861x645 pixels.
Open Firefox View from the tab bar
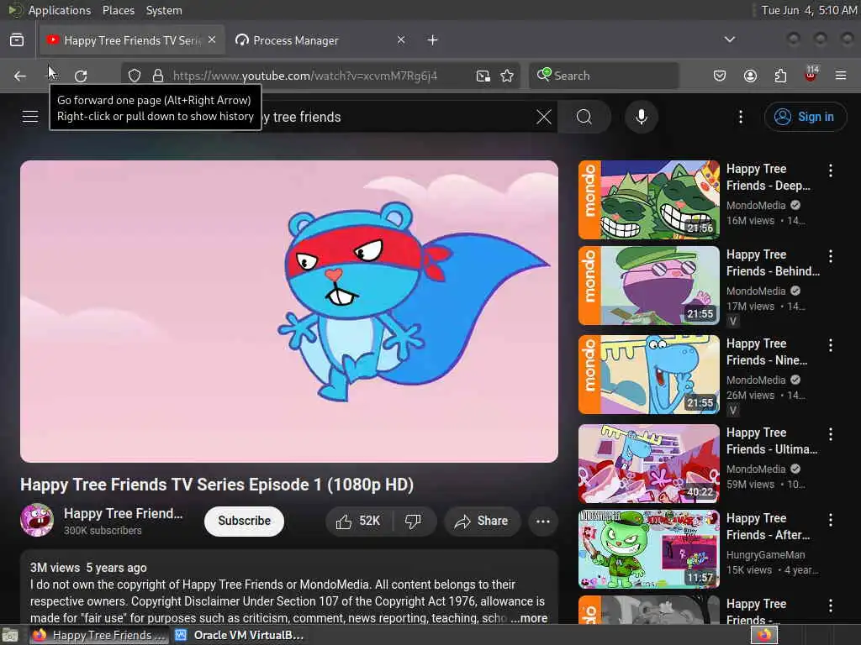tap(17, 40)
